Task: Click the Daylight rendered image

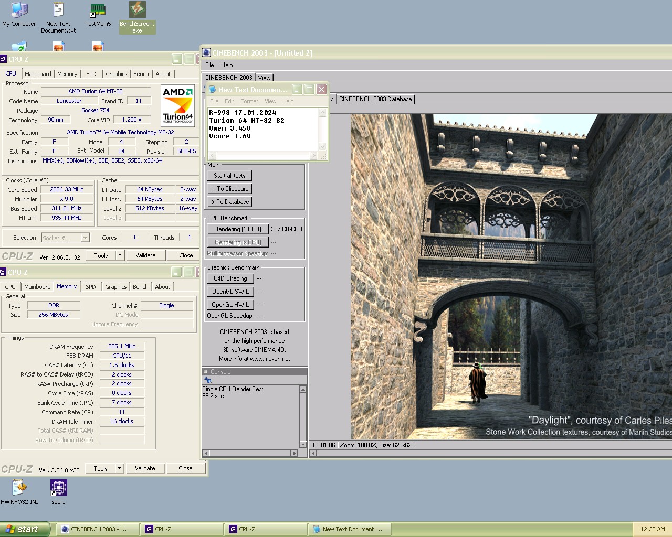Action: pyautogui.click(x=511, y=277)
